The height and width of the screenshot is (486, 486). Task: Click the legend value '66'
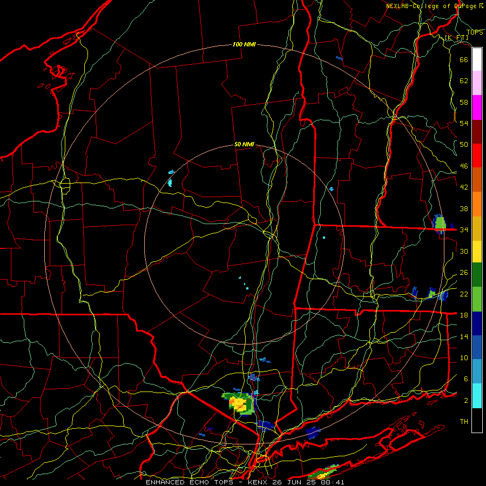[x=464, y=60]
